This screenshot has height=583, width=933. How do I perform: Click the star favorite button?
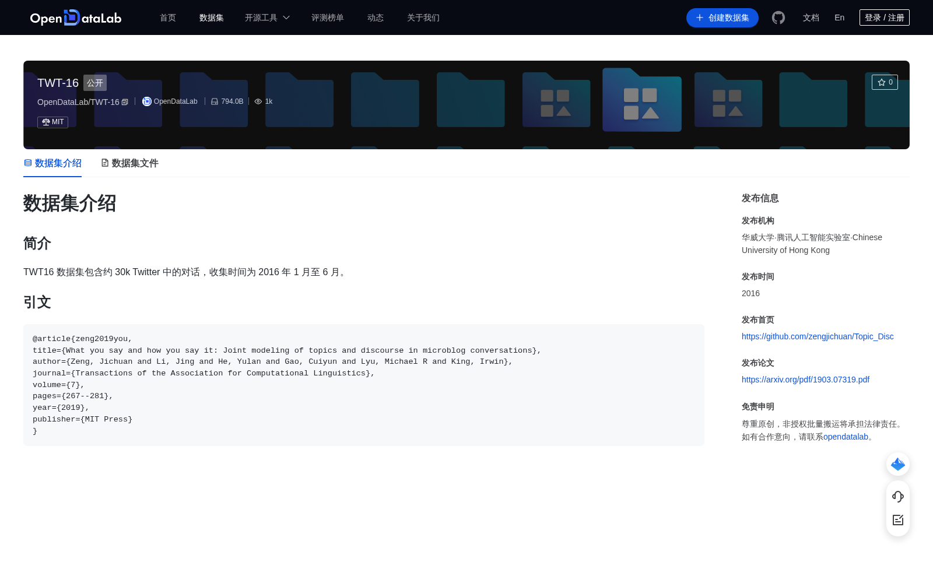[885, 82]
